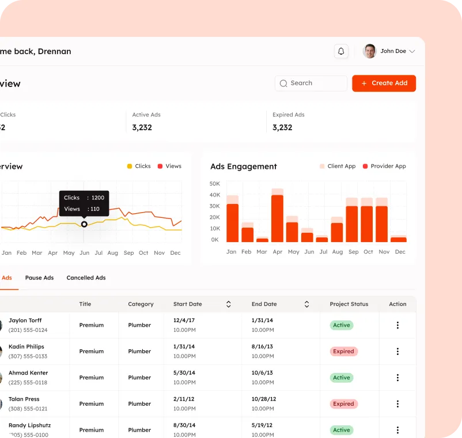
Task: Open the action kebab menu for Talan Press
Action: click(397, 403)
